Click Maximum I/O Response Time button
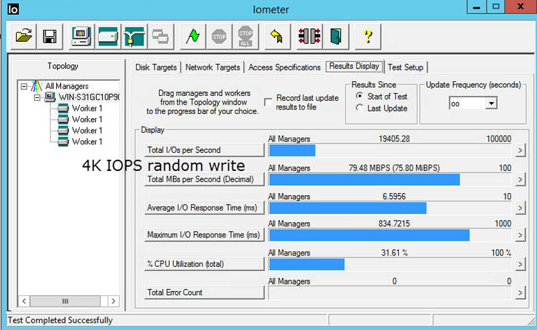This screenshot has width=537, height=330. [204, 235]
